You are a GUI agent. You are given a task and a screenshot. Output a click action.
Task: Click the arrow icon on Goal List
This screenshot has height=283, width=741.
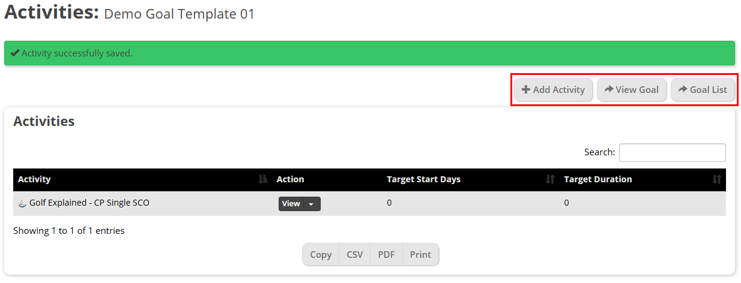(682, 89)
